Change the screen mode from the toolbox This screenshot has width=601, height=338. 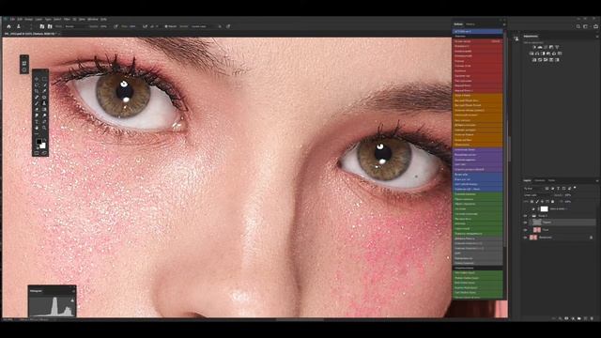pyautogui.click(x=44, y=152)
